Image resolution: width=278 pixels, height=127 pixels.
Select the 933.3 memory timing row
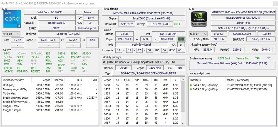click(x=142, y=106)
